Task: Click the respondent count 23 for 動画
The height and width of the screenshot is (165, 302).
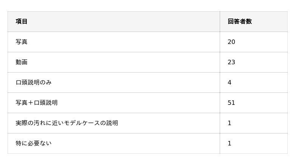Action: click(x=231, y=62)
